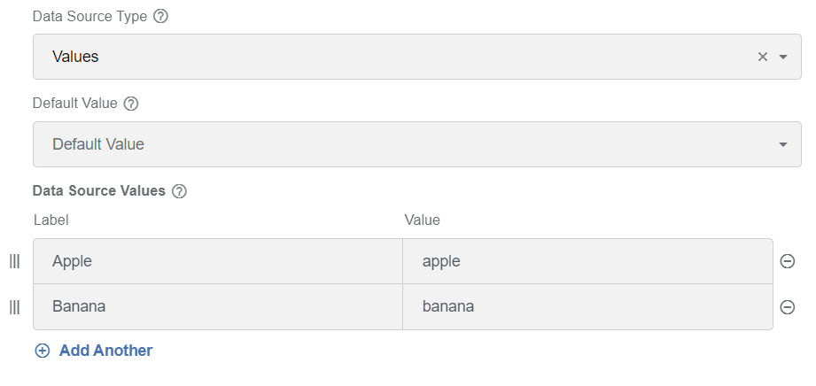Click the Default Value placeholder field
The image size is (816, 386).
(x=416, y=144)
